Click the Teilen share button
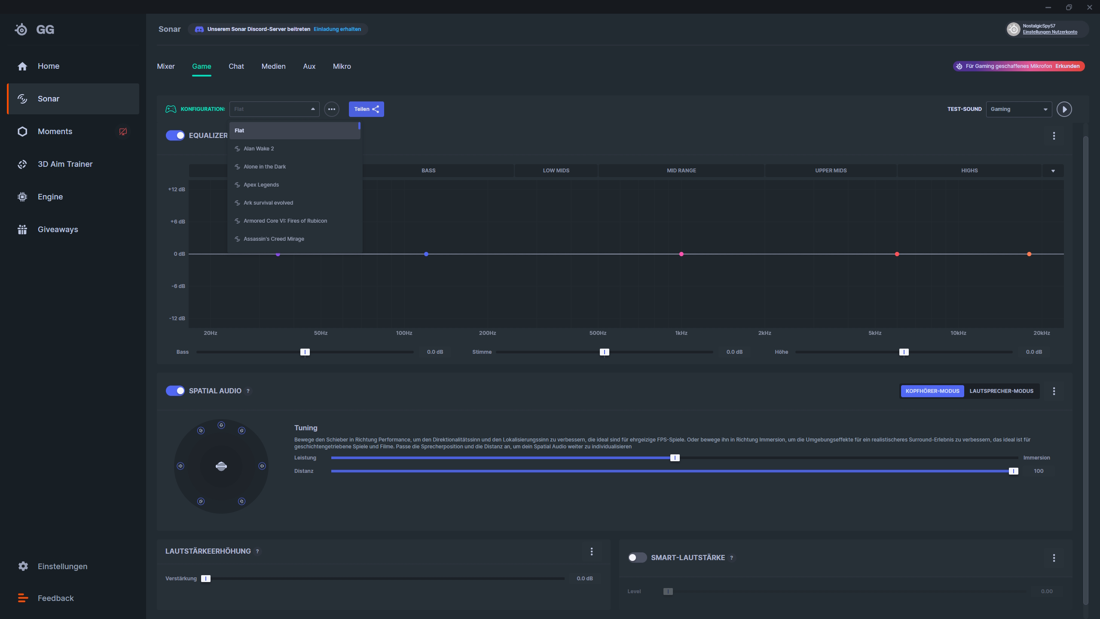1100x619 pixels. tap(366, 109)
